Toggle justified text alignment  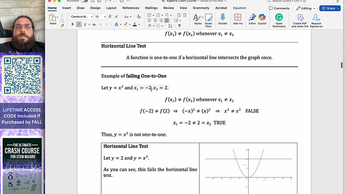point(167,20)
